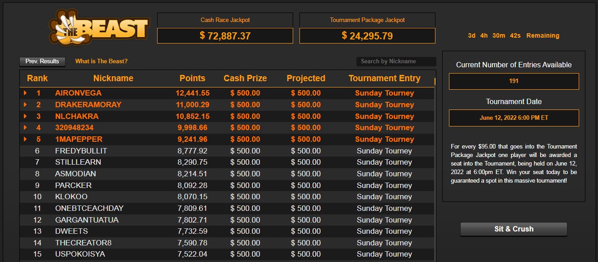Image resolution: width=598 pixels, height=262 pixels.
Task: Click the Tournament Entry column header
Action: coord(384,79)
